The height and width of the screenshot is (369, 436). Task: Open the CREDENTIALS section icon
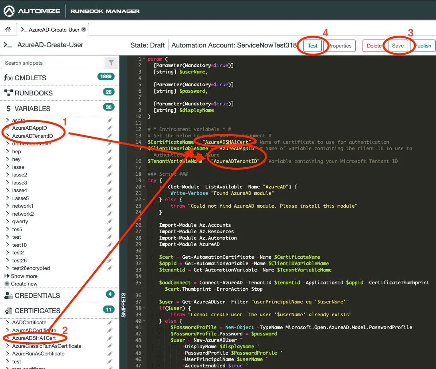point(8,295)
